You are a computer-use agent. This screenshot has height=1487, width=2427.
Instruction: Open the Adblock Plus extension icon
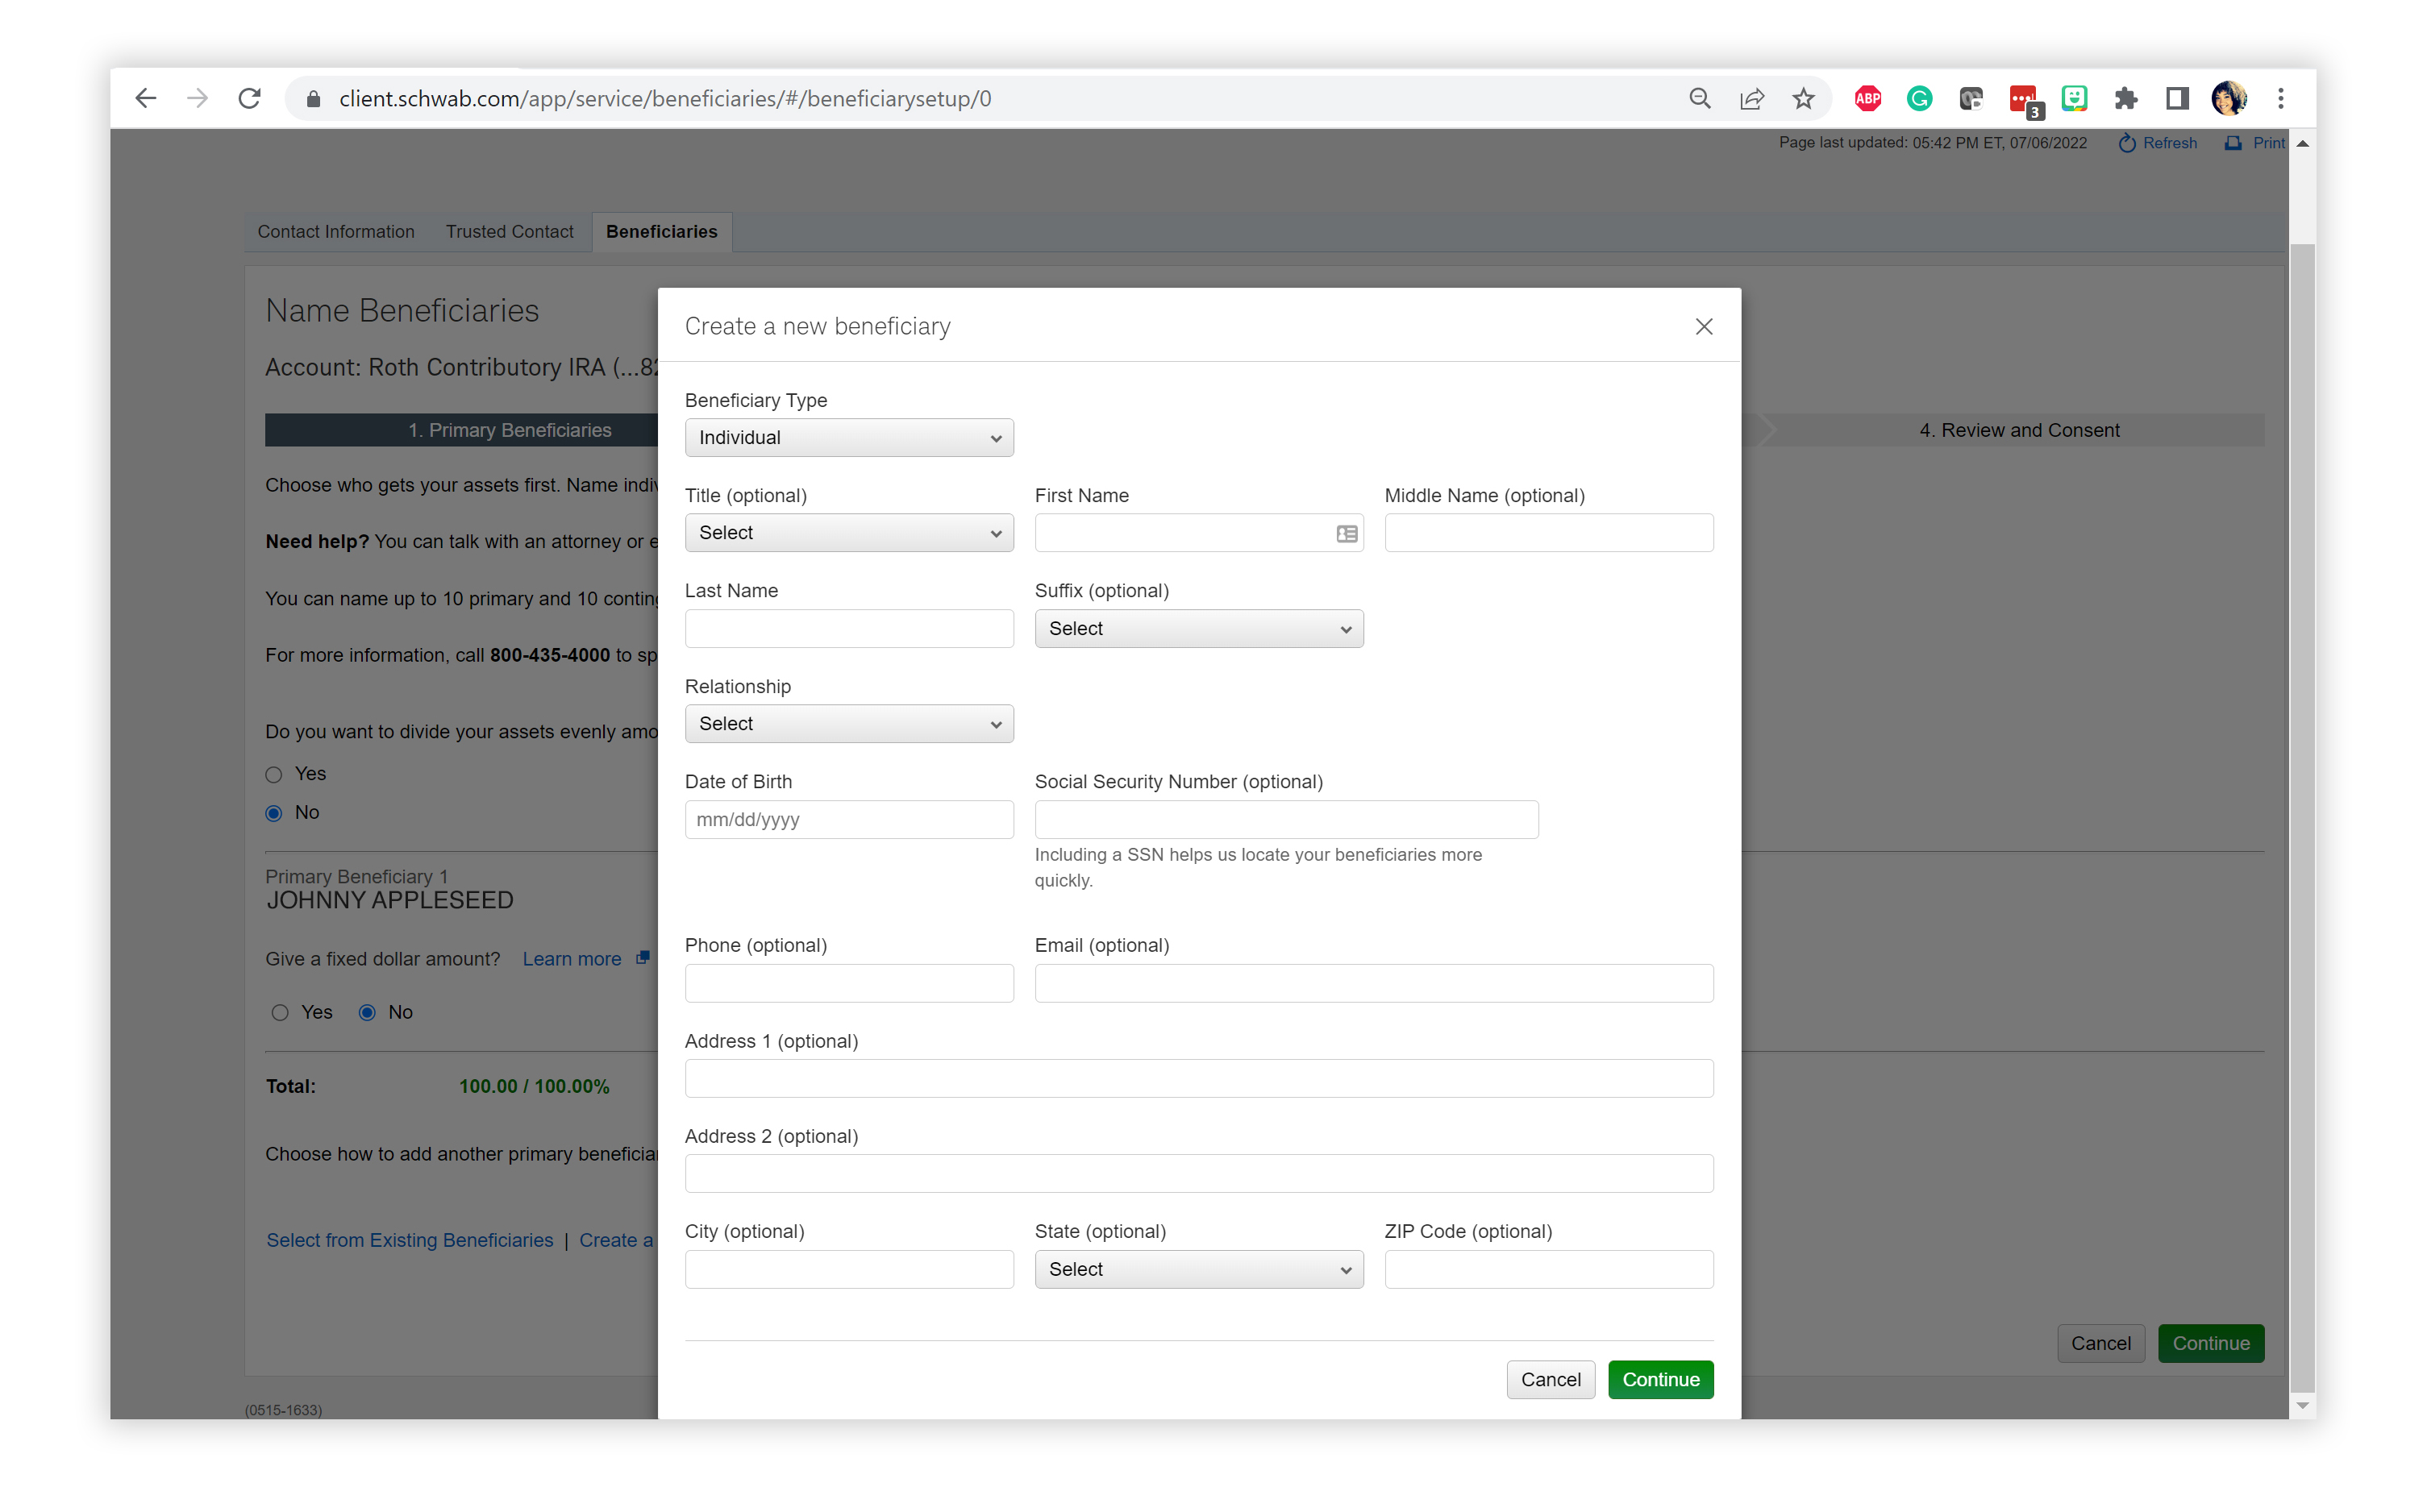tap(1867, 98)
